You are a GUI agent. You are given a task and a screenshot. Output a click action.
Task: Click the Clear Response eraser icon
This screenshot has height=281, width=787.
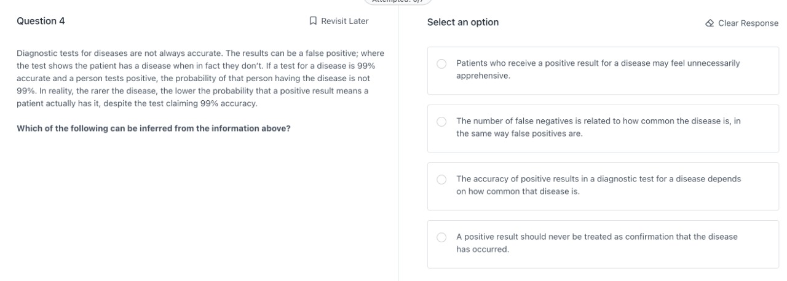point(710,23)
